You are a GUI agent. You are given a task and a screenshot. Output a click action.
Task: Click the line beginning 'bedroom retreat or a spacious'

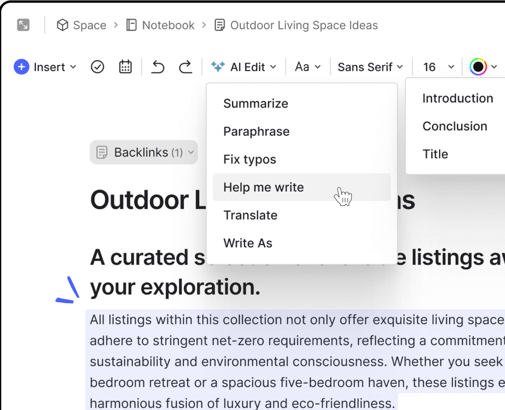point(297,382)
